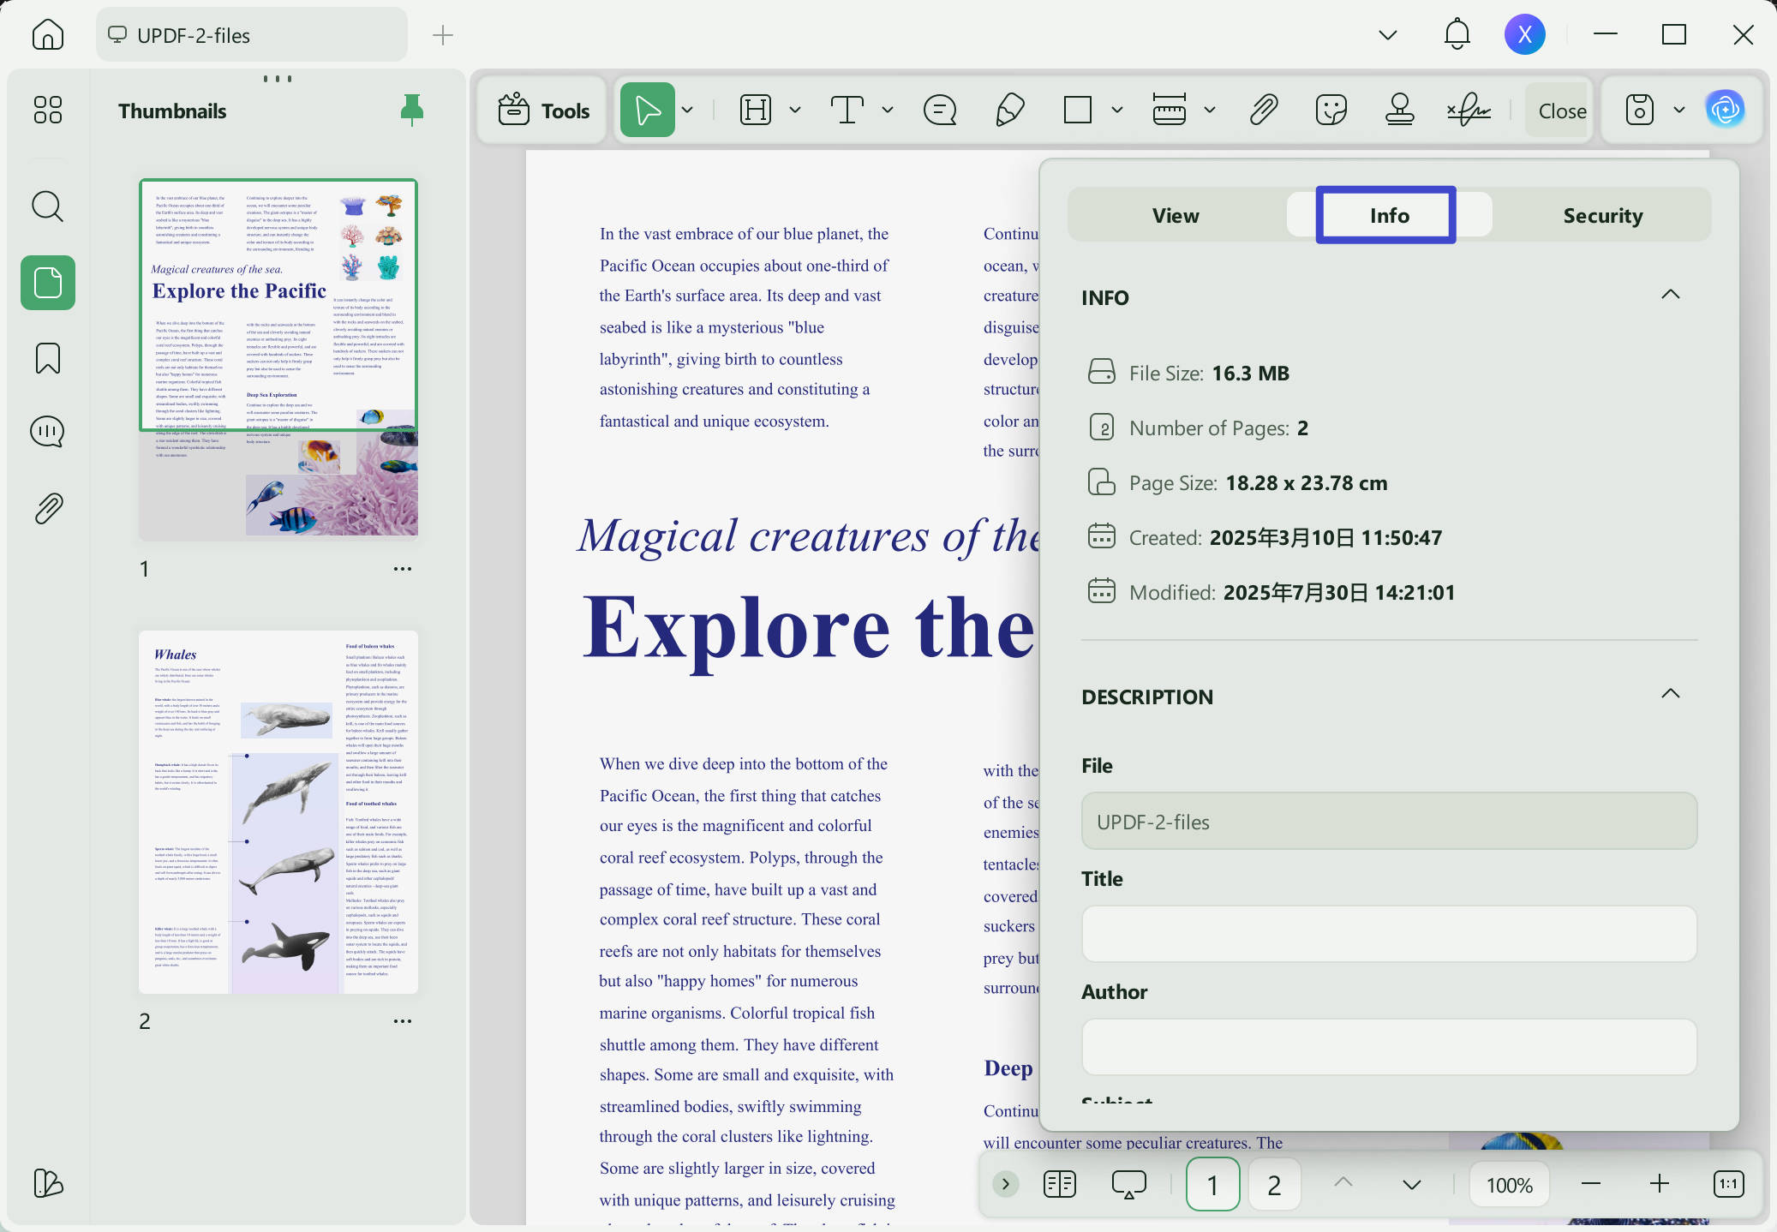
Task: Open the thumbnail grid dashboard icon in sidebar
Action: pos(48,110)
